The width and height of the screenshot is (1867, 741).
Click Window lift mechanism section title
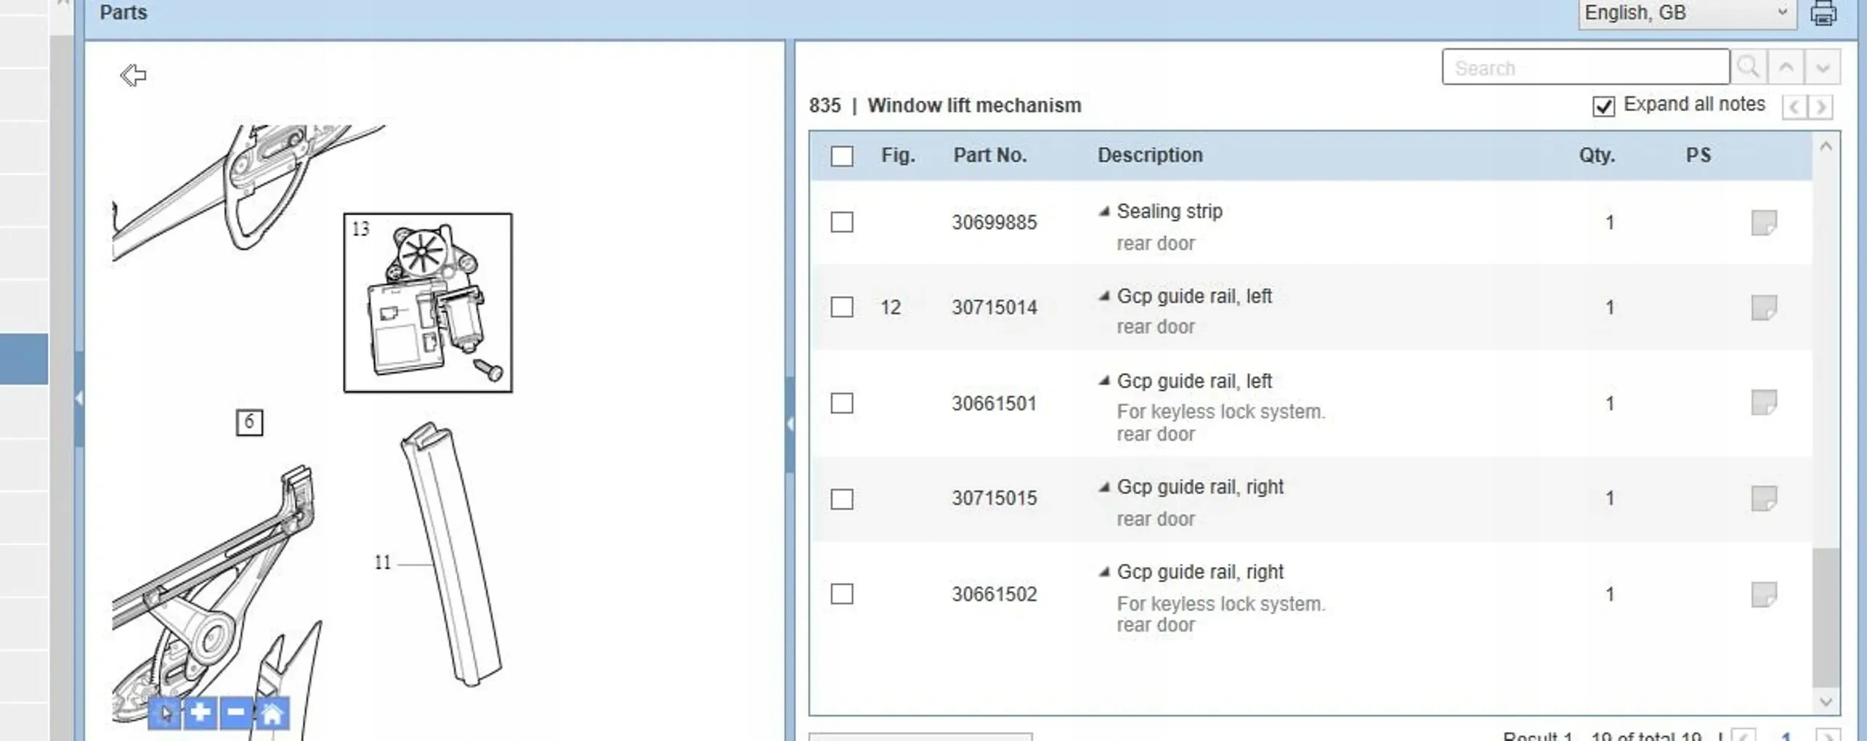click(974, 105)
